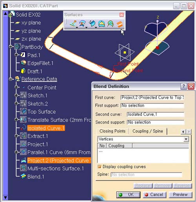Click the orange Blend tool icon
196x202 pixels.
(120, 24)
